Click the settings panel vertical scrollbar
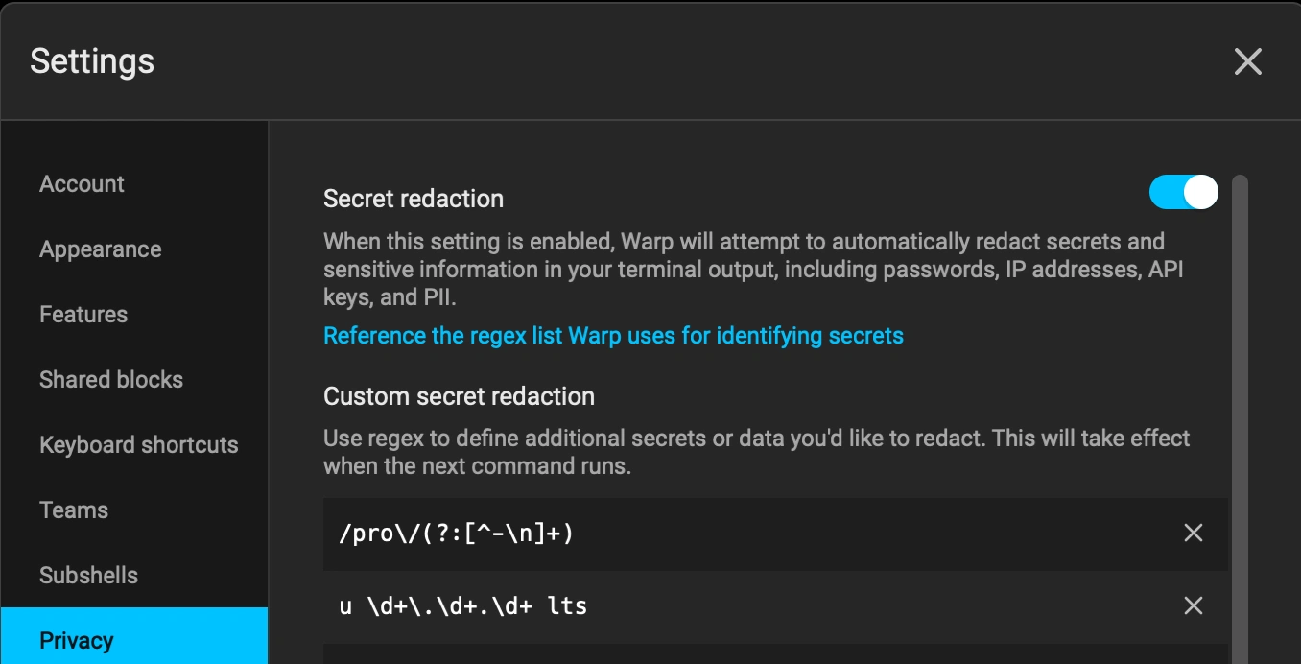 [x=1240, y=384]
